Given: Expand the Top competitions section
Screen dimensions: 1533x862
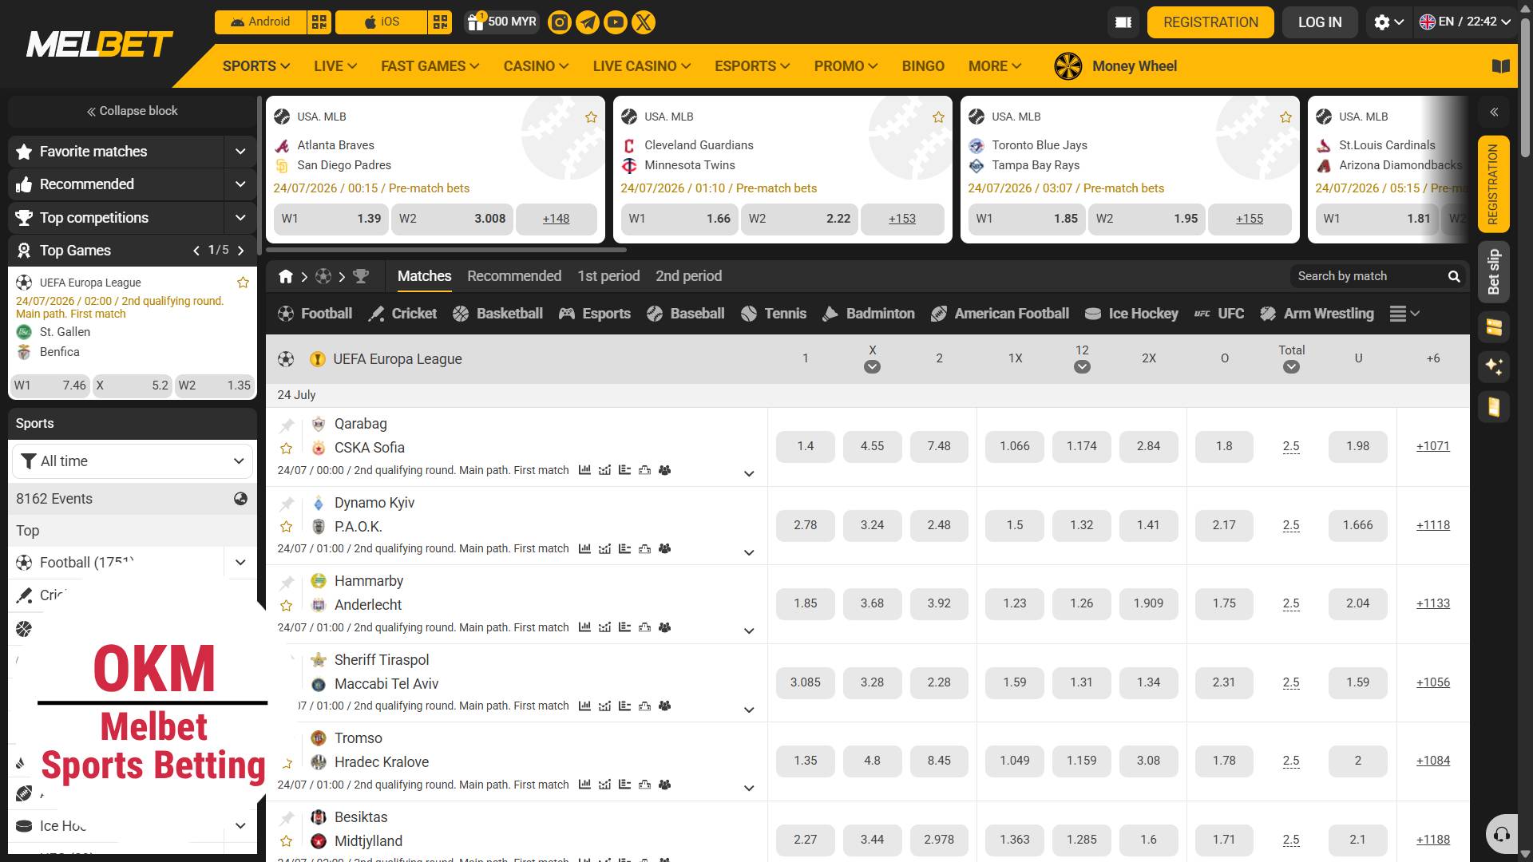Looking at the screenshot, I should pos(240,218).
